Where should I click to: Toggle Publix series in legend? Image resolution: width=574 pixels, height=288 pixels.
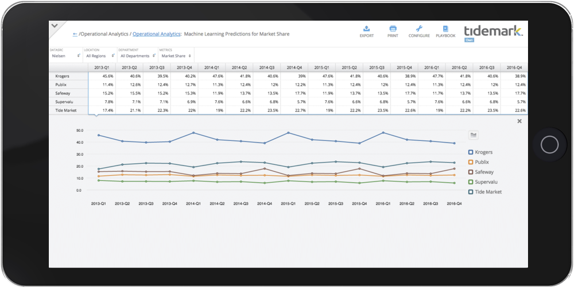coord(479,162)
